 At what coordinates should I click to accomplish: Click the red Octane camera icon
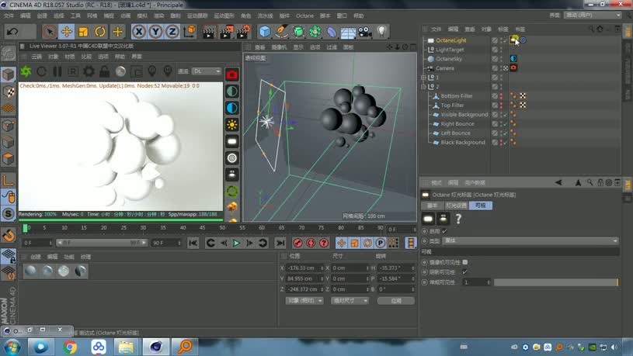232,74
